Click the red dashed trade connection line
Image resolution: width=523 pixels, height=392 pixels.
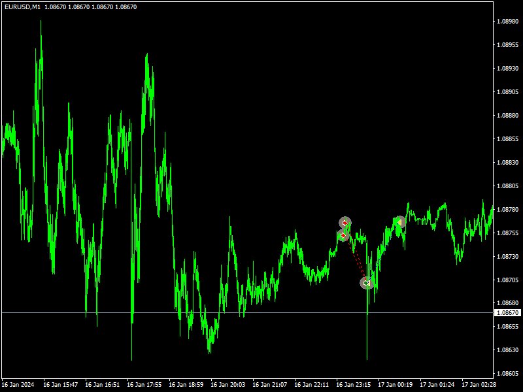tap(356, 260)
